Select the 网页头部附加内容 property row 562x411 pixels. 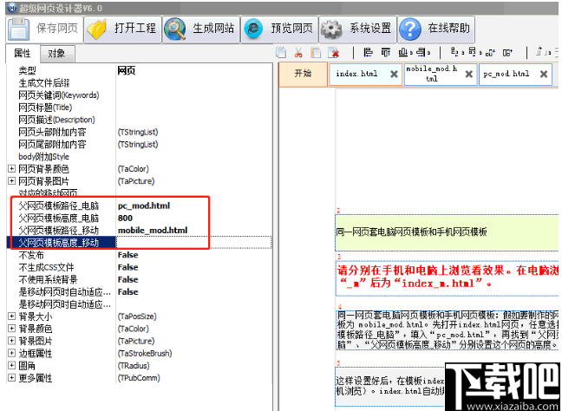[x=139, y=132]
